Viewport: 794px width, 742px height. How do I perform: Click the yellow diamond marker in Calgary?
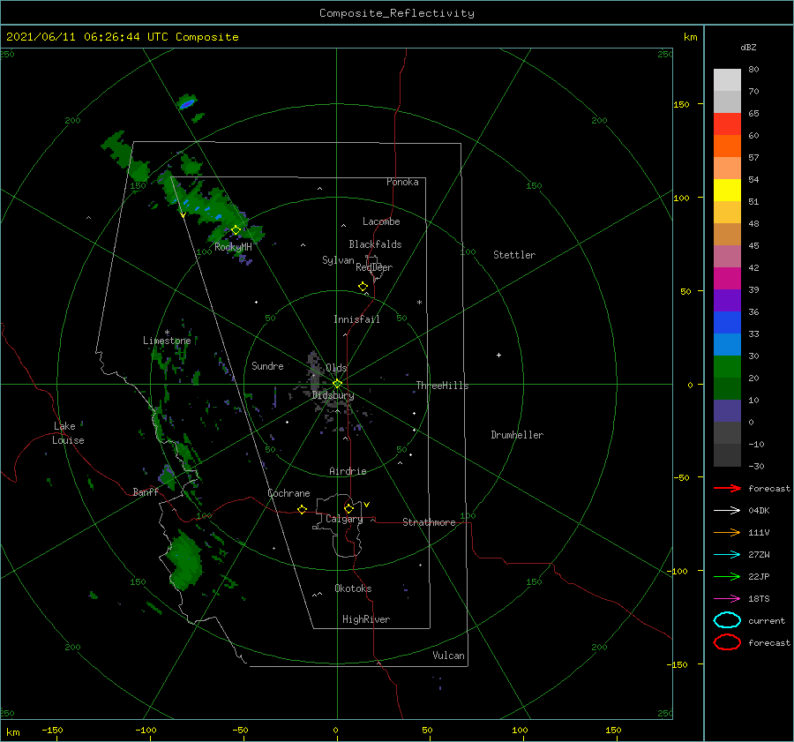pyautogui.click(x=348, y=508)
